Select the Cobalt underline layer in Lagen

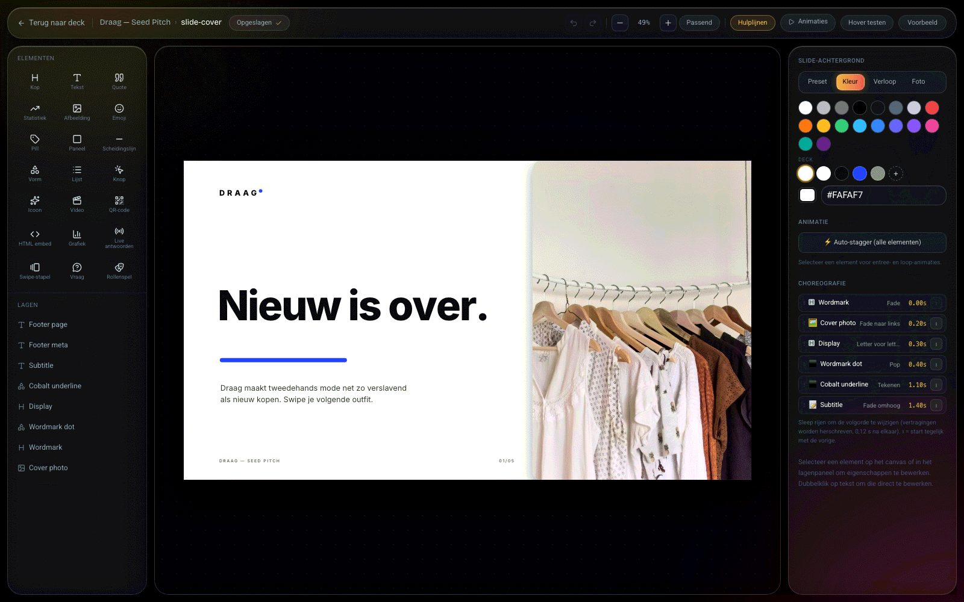77,386
